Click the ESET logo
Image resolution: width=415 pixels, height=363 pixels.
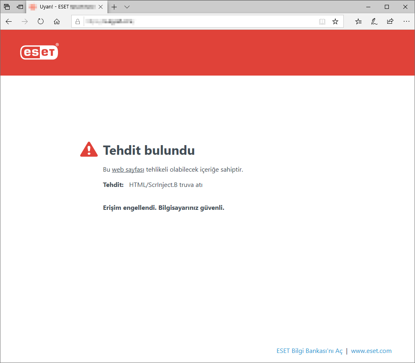coord(39,52)
